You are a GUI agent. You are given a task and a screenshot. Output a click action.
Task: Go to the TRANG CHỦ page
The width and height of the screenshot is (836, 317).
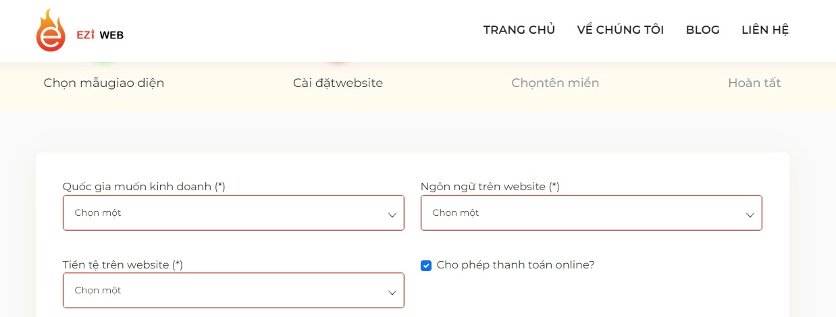pos(519,30)
